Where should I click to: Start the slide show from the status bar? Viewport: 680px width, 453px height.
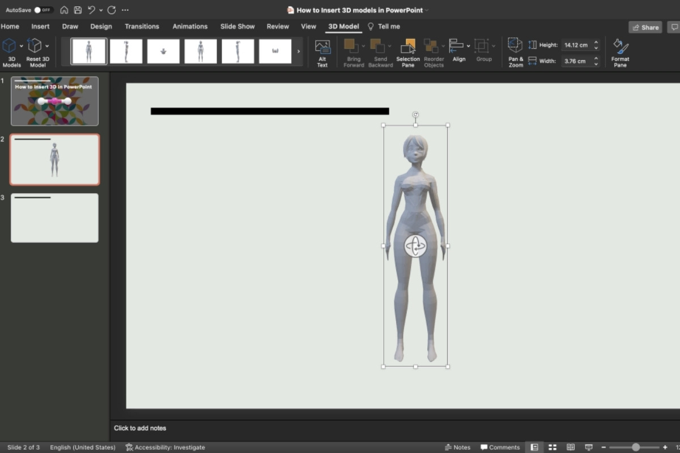click(589, 447)
